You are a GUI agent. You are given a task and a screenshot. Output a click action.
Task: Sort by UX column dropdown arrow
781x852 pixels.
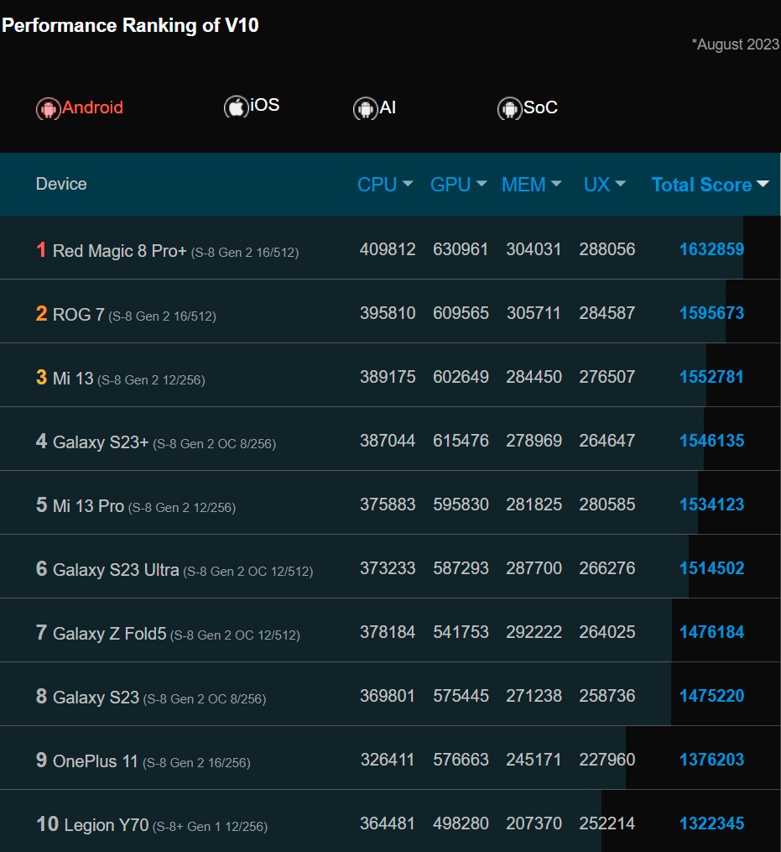tap(620, 185)
